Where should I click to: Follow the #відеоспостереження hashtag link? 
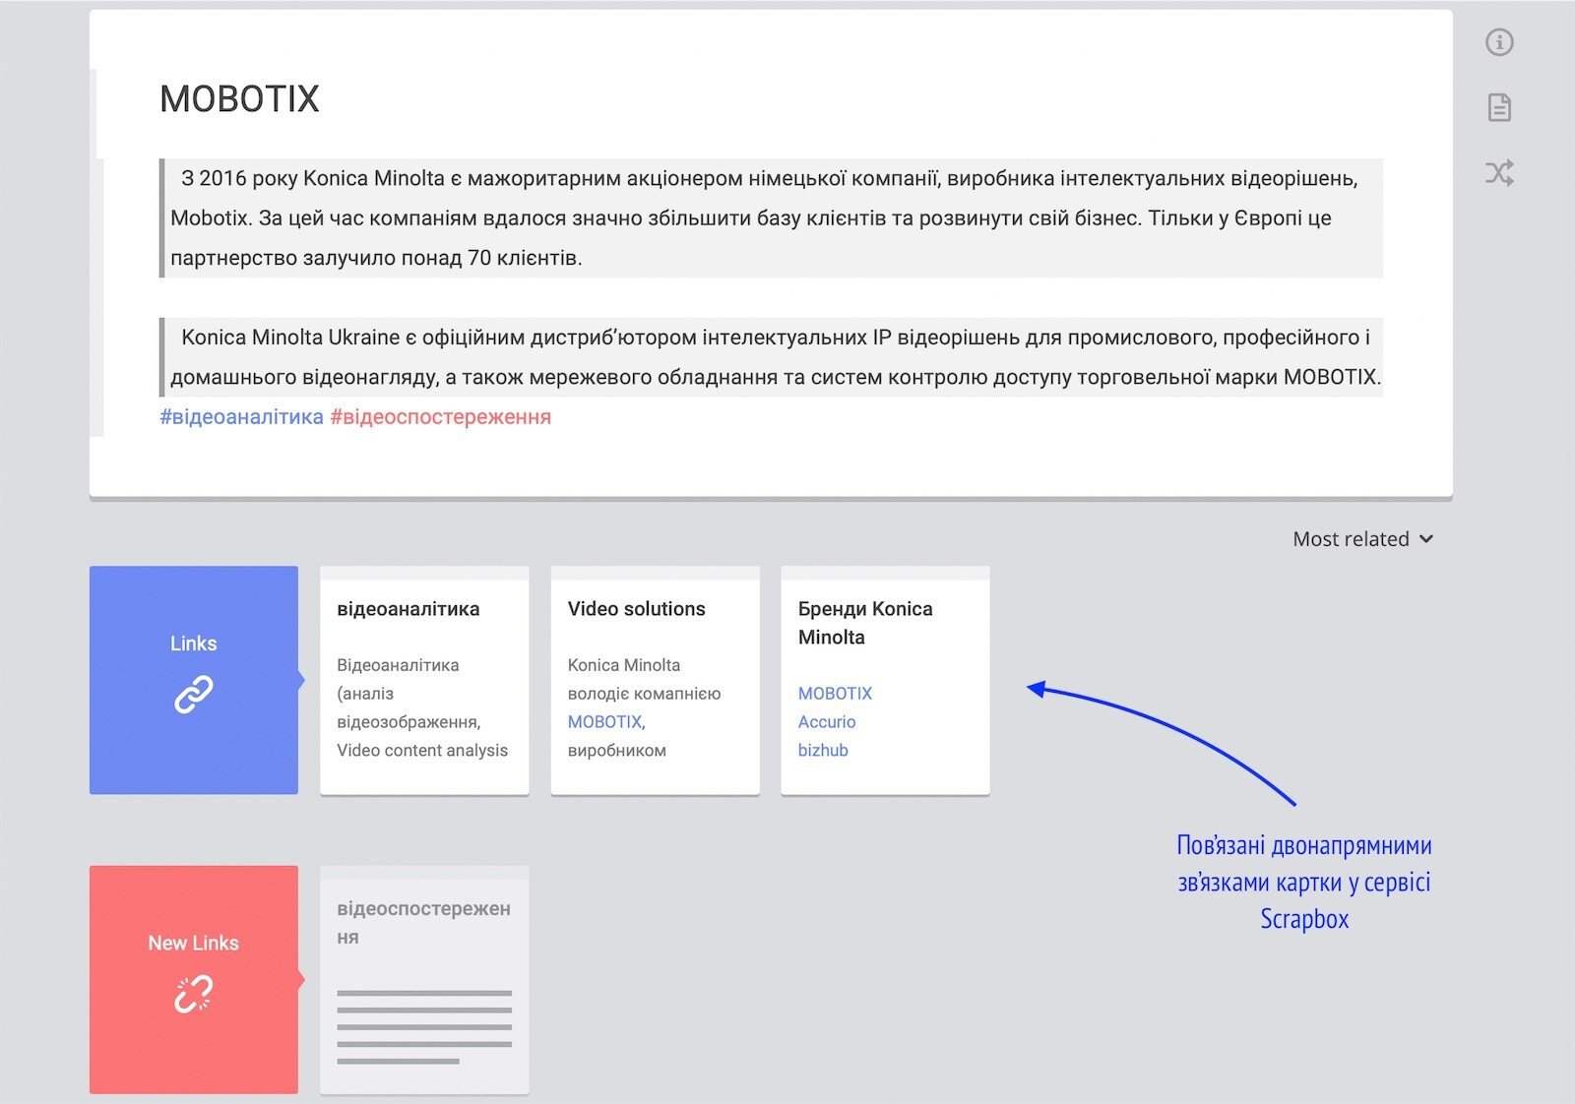[440, 416]
